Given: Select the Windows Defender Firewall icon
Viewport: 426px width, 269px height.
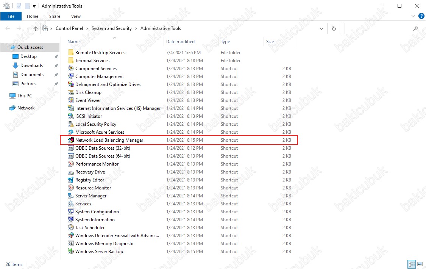Looking at the screenshot, I should click(x=71, y=236).
